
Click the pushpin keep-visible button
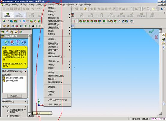[x=23, y=42]
